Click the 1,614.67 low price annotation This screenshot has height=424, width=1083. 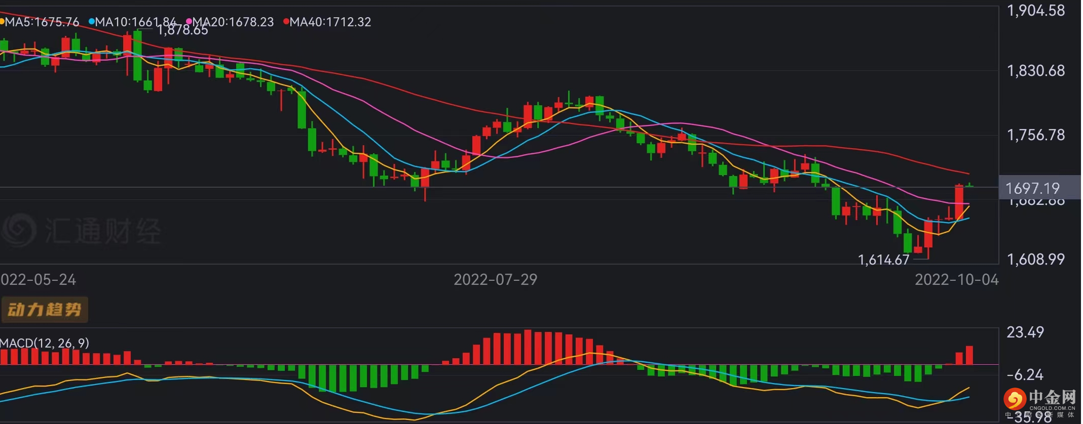pos(883,260)
